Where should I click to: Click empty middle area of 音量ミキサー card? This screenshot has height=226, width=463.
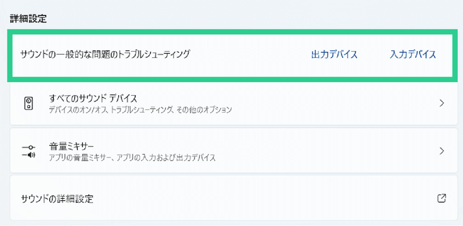pos(325,151)
